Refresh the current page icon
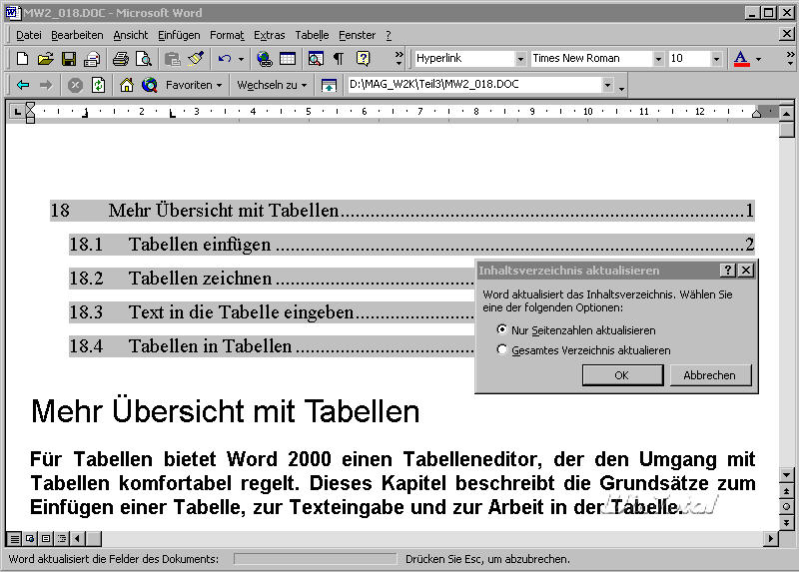799x572 pixels. (98, 85)
